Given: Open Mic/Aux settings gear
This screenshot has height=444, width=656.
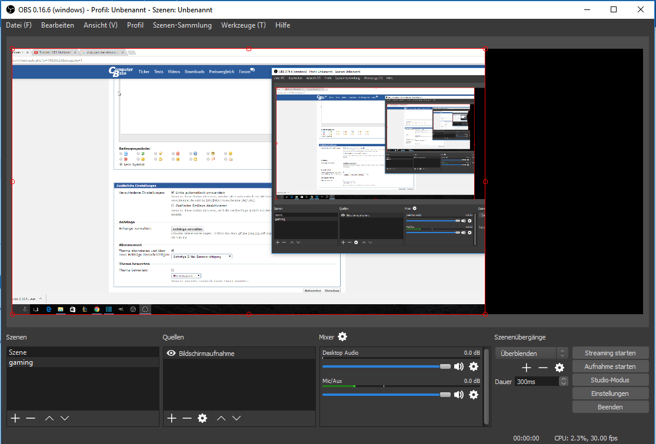Looking at the screenshot, I should tap(474, 394).
